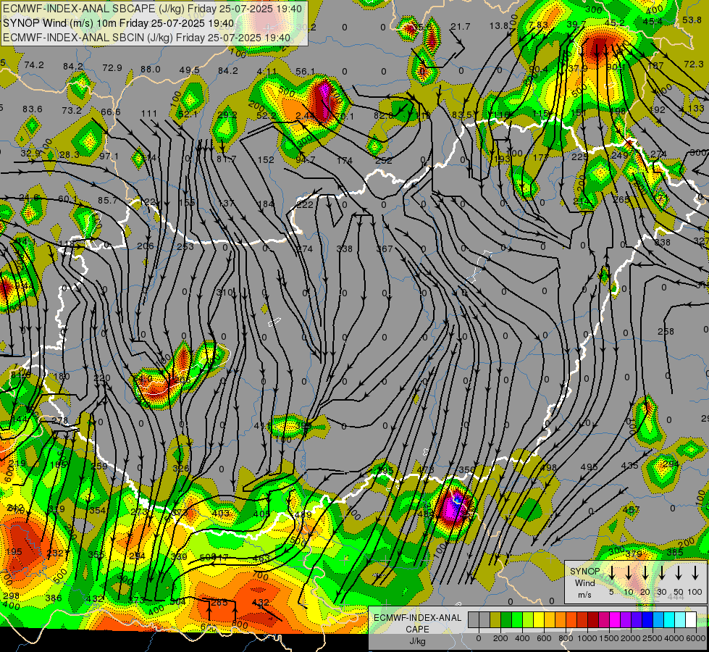Click the SYNOP label in wind legend
Viewport: 709px width, 652px height.
tap(584, 572)
